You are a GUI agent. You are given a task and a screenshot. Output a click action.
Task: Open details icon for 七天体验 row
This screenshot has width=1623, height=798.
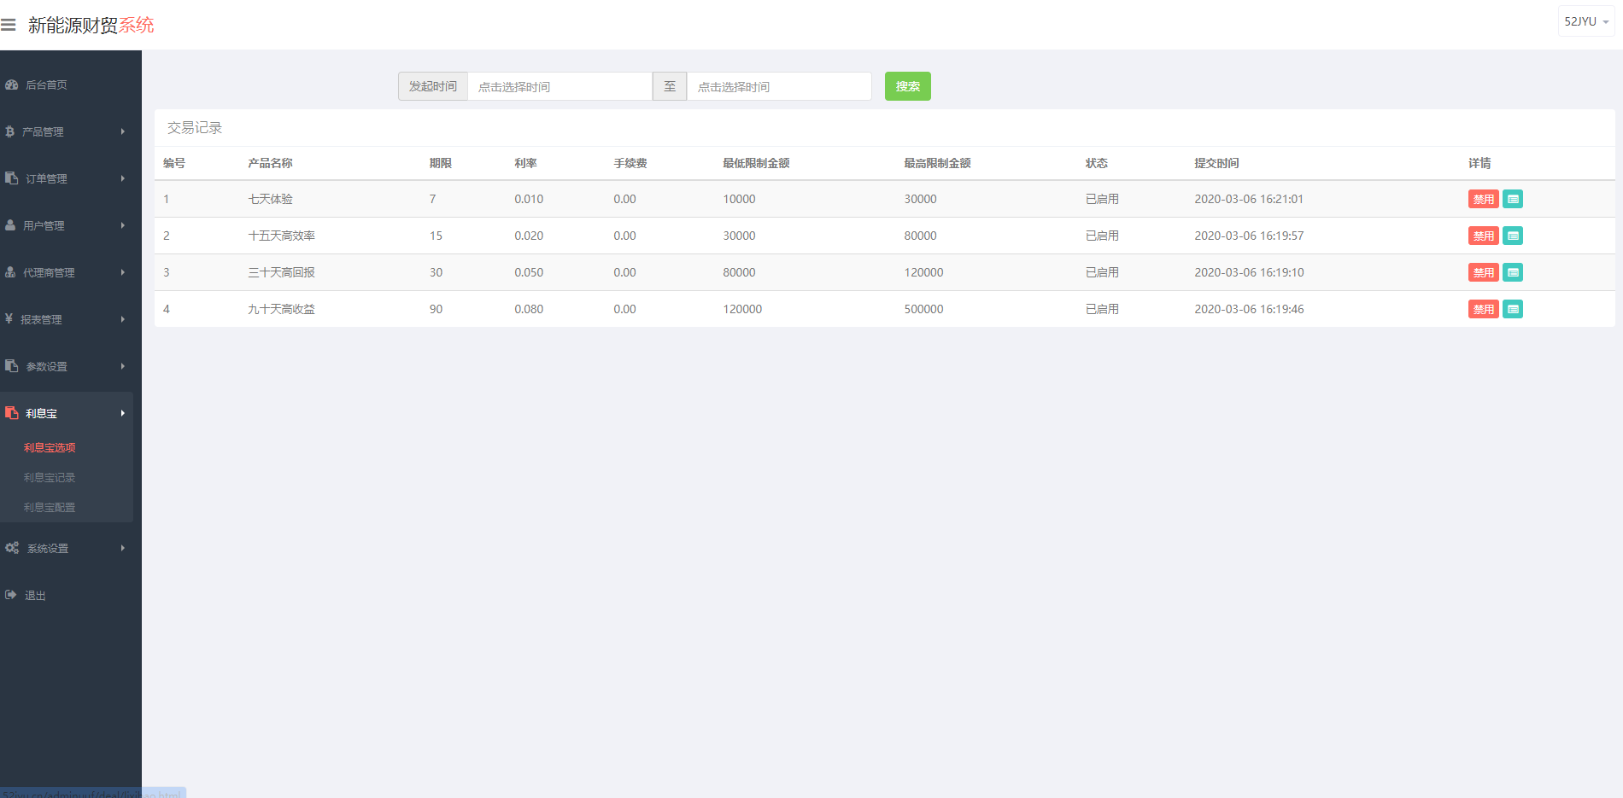click(1513, 199)
